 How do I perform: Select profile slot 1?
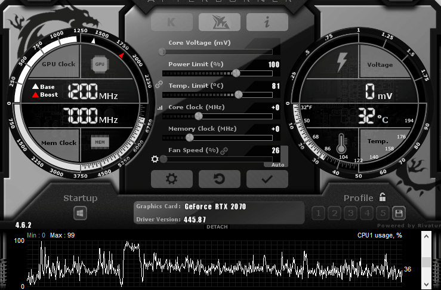pyautogui.click(x=319, y=213)
